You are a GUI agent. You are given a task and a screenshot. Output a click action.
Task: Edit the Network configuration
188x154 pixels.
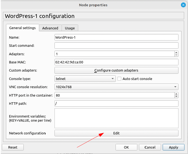click(x=116, y=133)
